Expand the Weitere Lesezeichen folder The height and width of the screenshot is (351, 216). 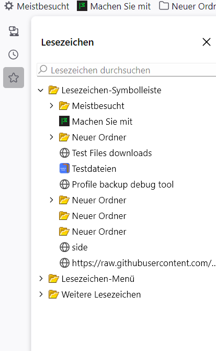(41, 294)
